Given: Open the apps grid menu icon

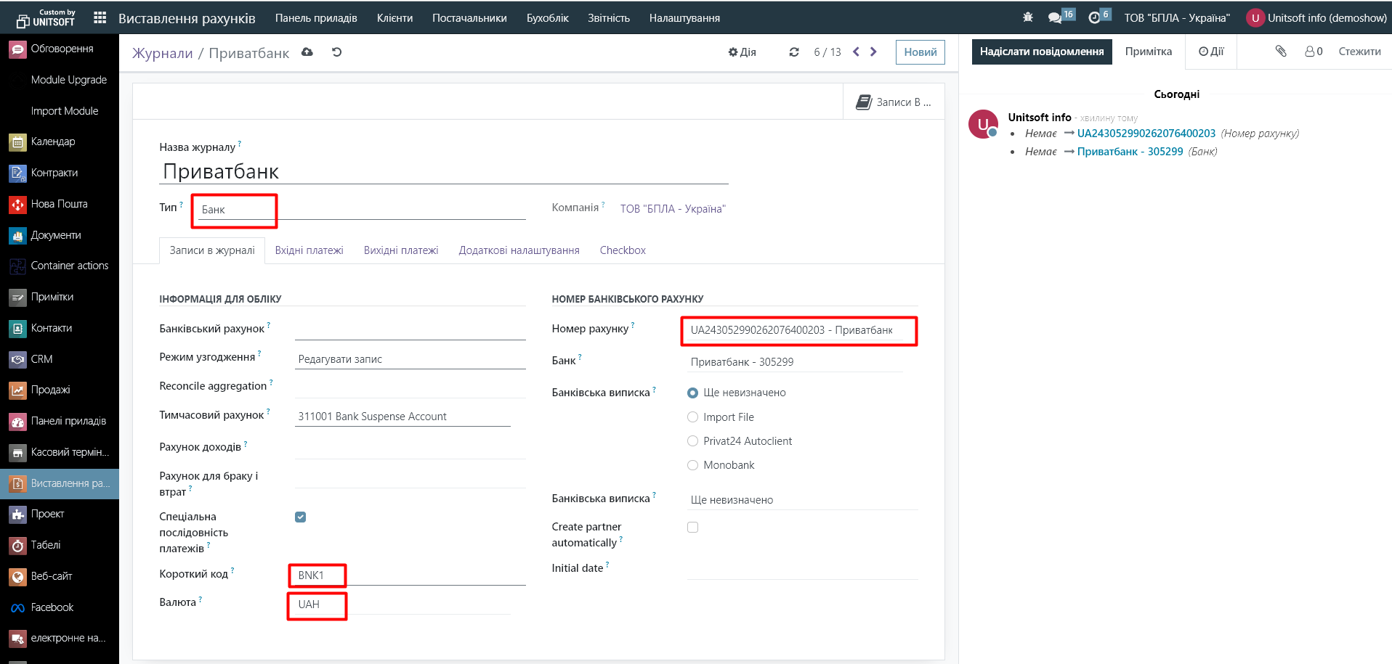Looking at the screenshot, I should pos(100,17).
